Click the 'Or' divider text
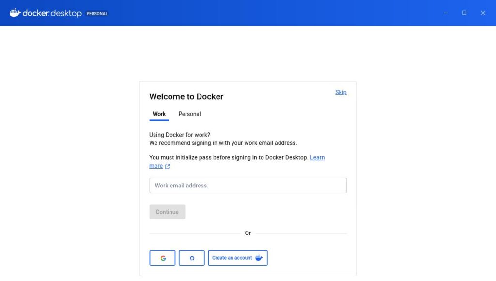This screenshot has height=281, width=496. [248, 233]
